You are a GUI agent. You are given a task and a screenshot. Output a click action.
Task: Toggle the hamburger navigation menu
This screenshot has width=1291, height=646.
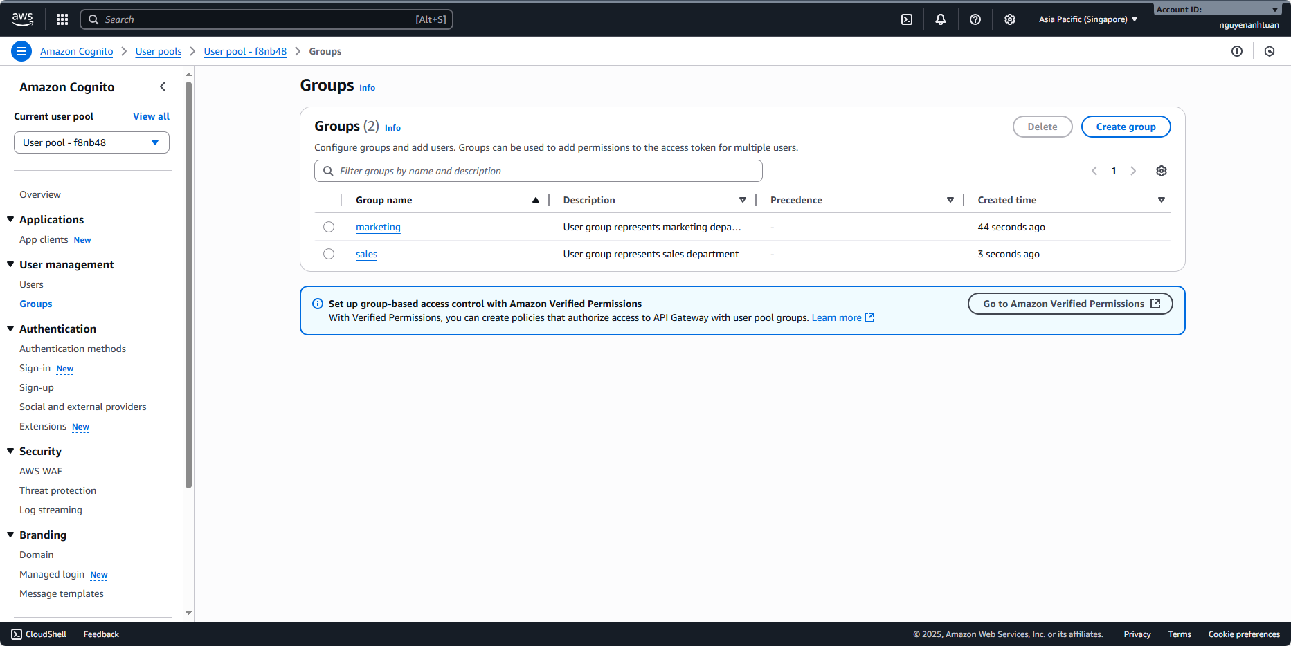(21, 51)
